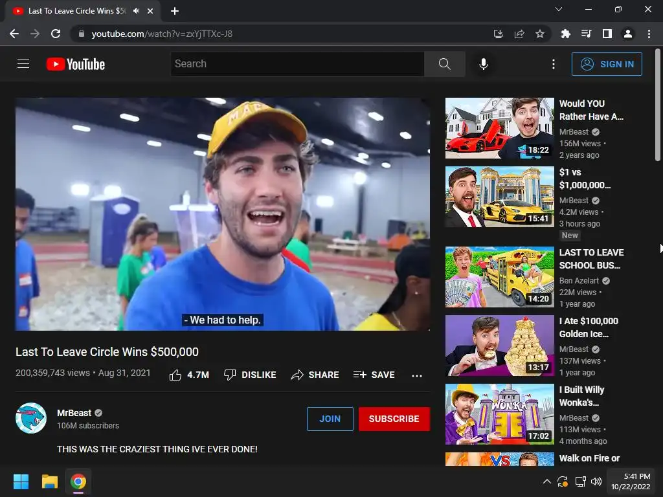Click 'THIS WAS THE CRAZIEST THING' description
This screenshot has width=663, height=497.
tap(157, 449)
